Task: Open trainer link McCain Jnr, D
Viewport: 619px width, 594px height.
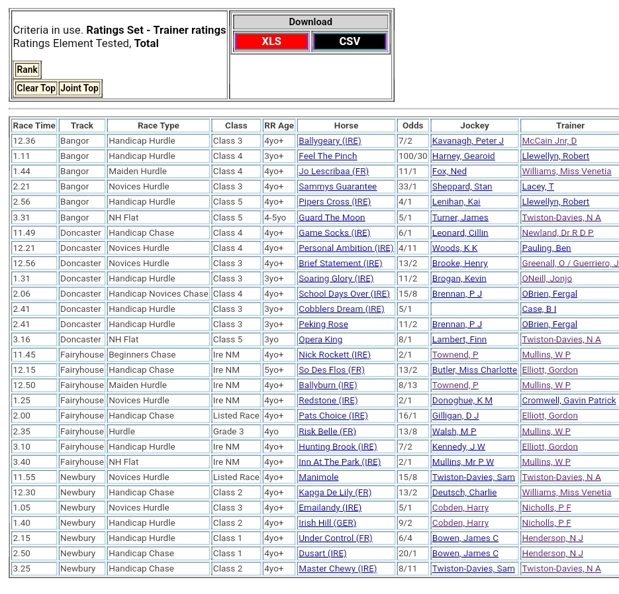Action: point(549,141)
